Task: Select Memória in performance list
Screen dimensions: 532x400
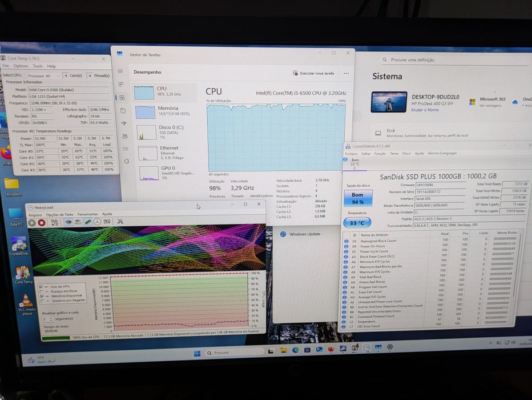Action: tap(166, 111)
